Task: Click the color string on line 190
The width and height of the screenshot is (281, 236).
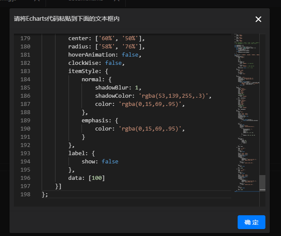Action: [150, 129]
